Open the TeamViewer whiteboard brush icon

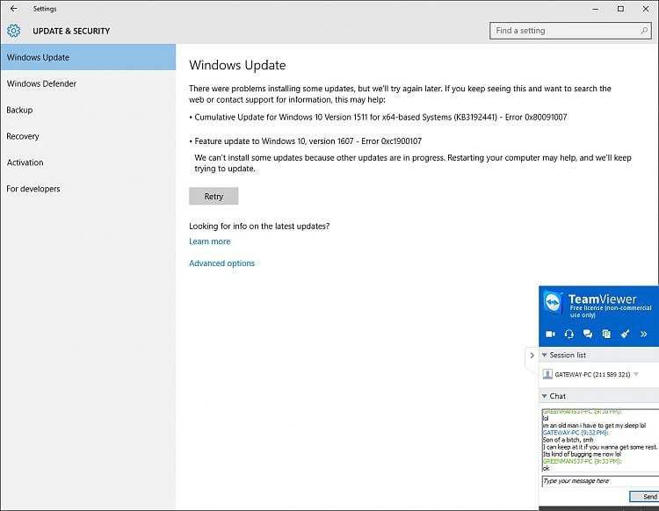[625, 335]
